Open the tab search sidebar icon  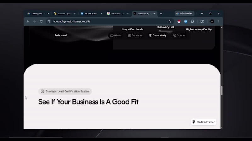[x=202, y=21]
